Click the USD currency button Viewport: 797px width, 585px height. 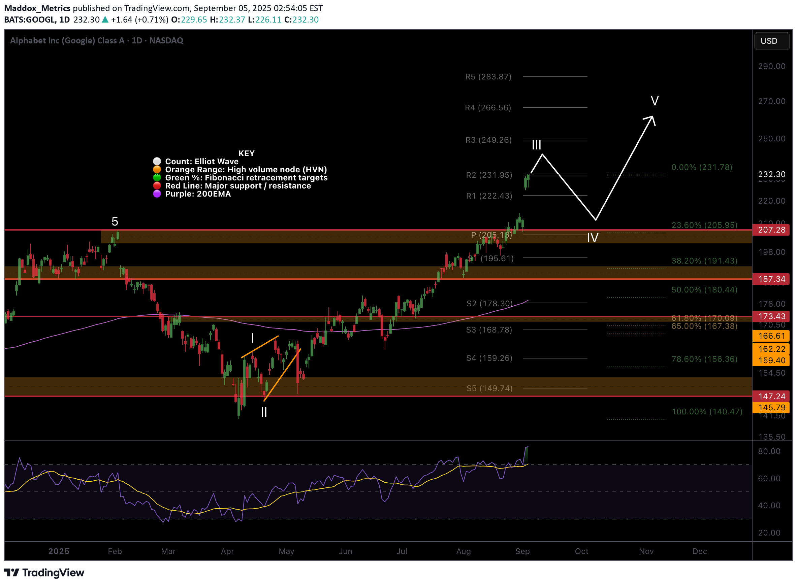[771, 41]
